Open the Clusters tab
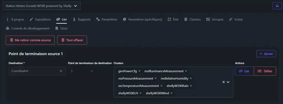283x104 pixels. [x=192, y=20]
